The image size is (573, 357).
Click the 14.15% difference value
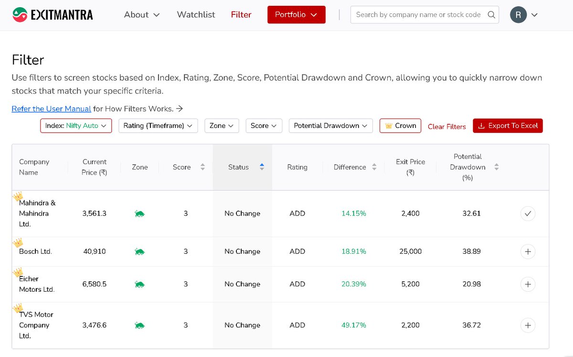(354, 214)
